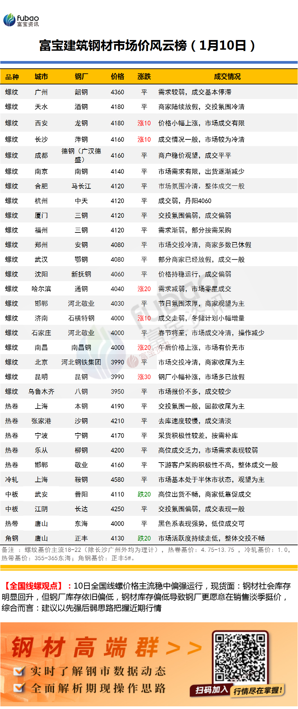298x709 pixels.
Task: Click the 全面解析期现操作思路 checkmark
Action: [x=19, y=688]
